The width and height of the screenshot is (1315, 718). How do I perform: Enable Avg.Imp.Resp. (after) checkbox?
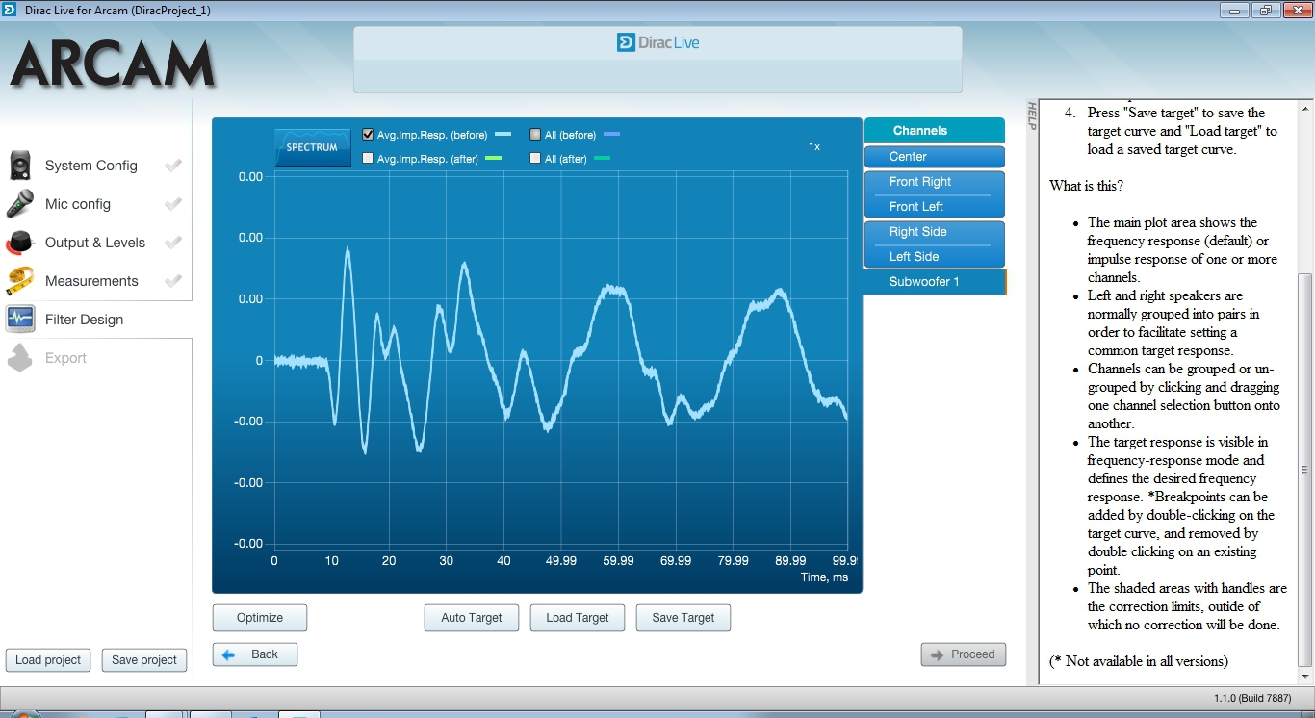click(x=368, y=159)
